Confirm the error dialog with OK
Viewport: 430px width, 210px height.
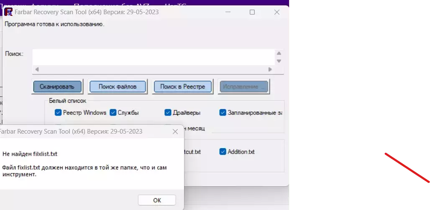click(157, 200)
